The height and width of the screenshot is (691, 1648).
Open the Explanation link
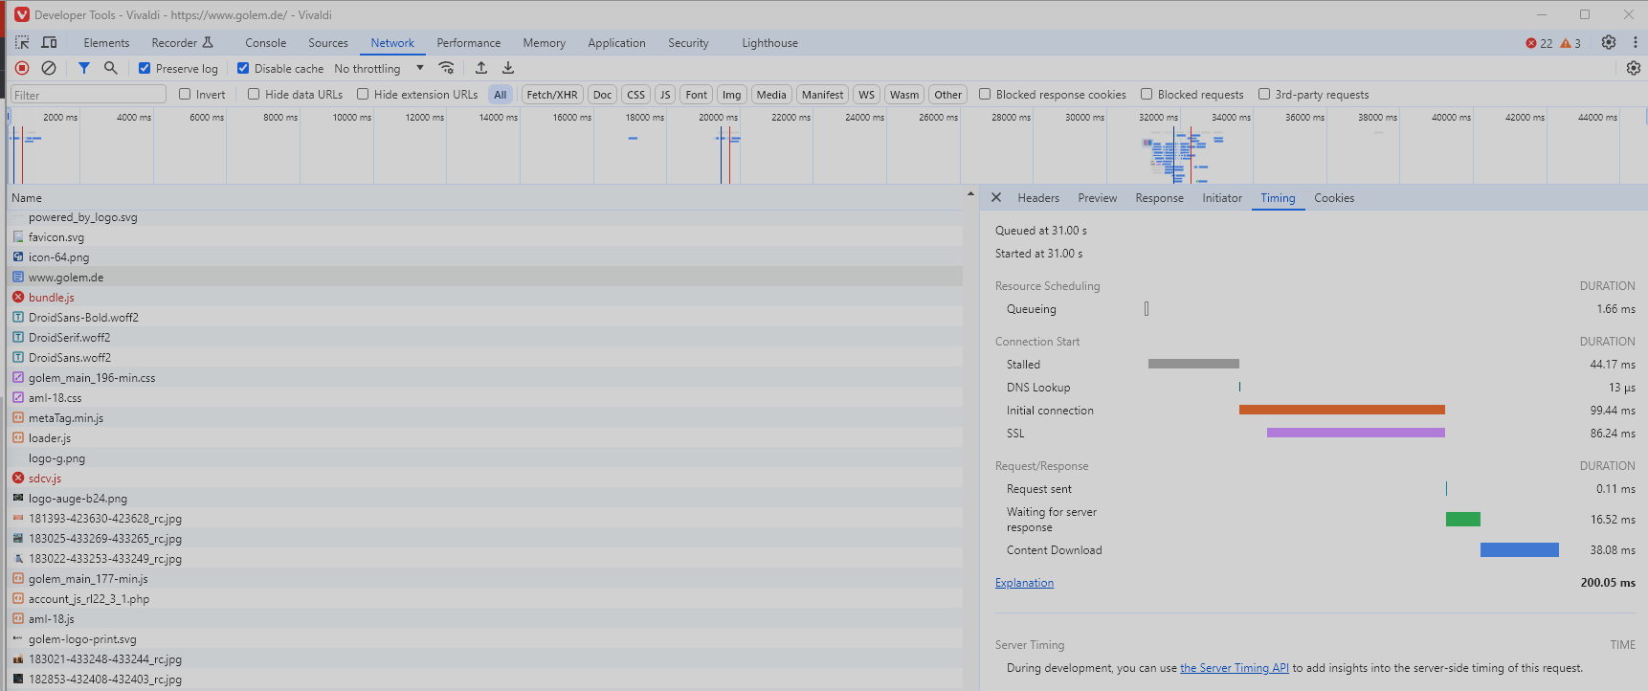pos(1024,583)
